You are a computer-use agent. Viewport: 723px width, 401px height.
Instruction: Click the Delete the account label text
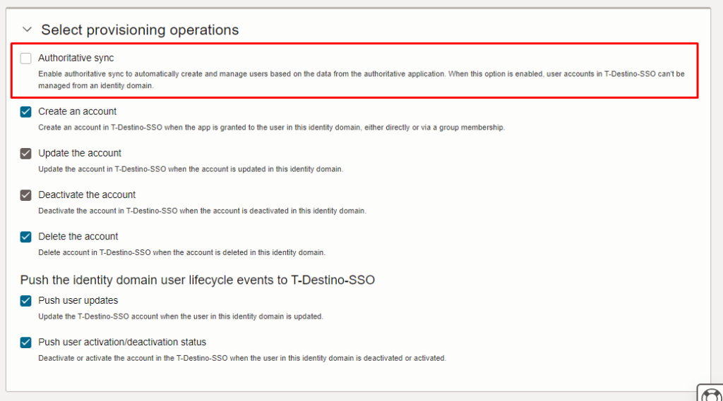pyautogui.click(x=78, y=236)
